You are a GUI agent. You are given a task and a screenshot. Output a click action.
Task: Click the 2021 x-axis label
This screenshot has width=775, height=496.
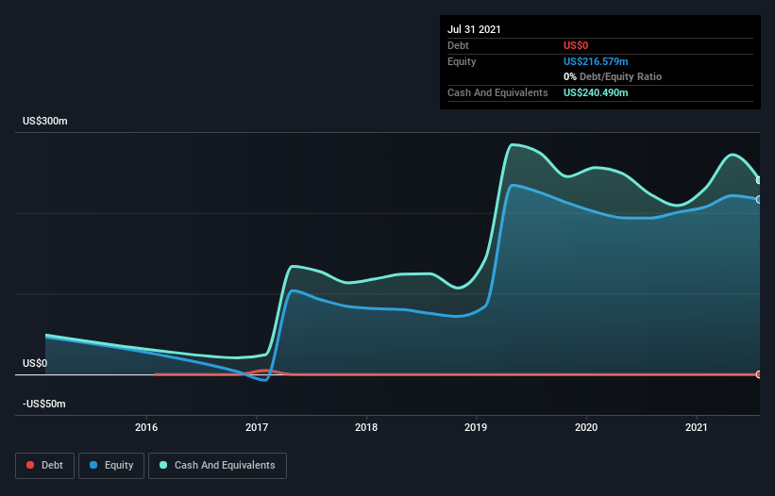(697, 427)
